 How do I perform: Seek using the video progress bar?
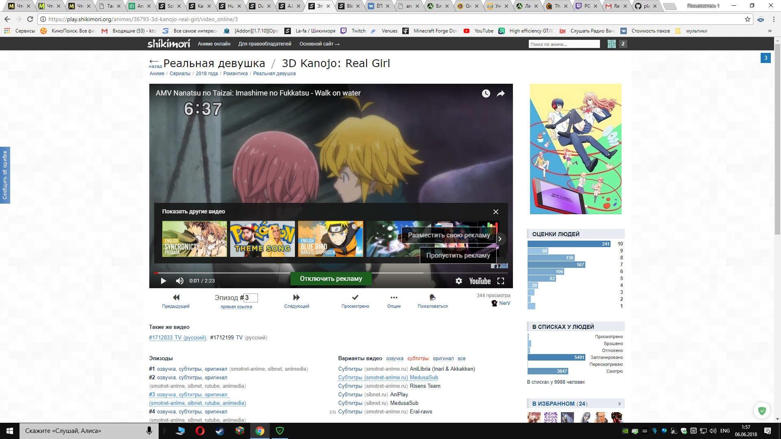coord(285,273)
